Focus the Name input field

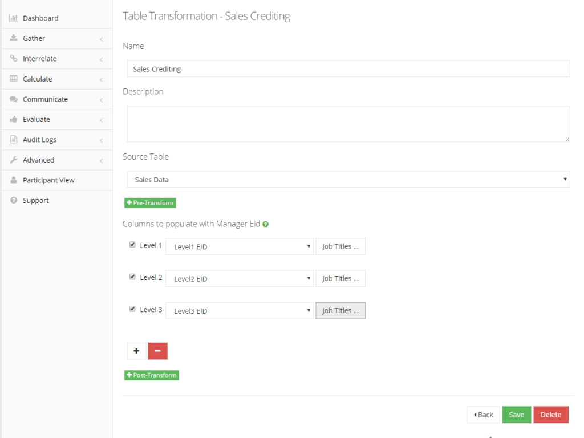pyautogui.click(x=348, y=69)
